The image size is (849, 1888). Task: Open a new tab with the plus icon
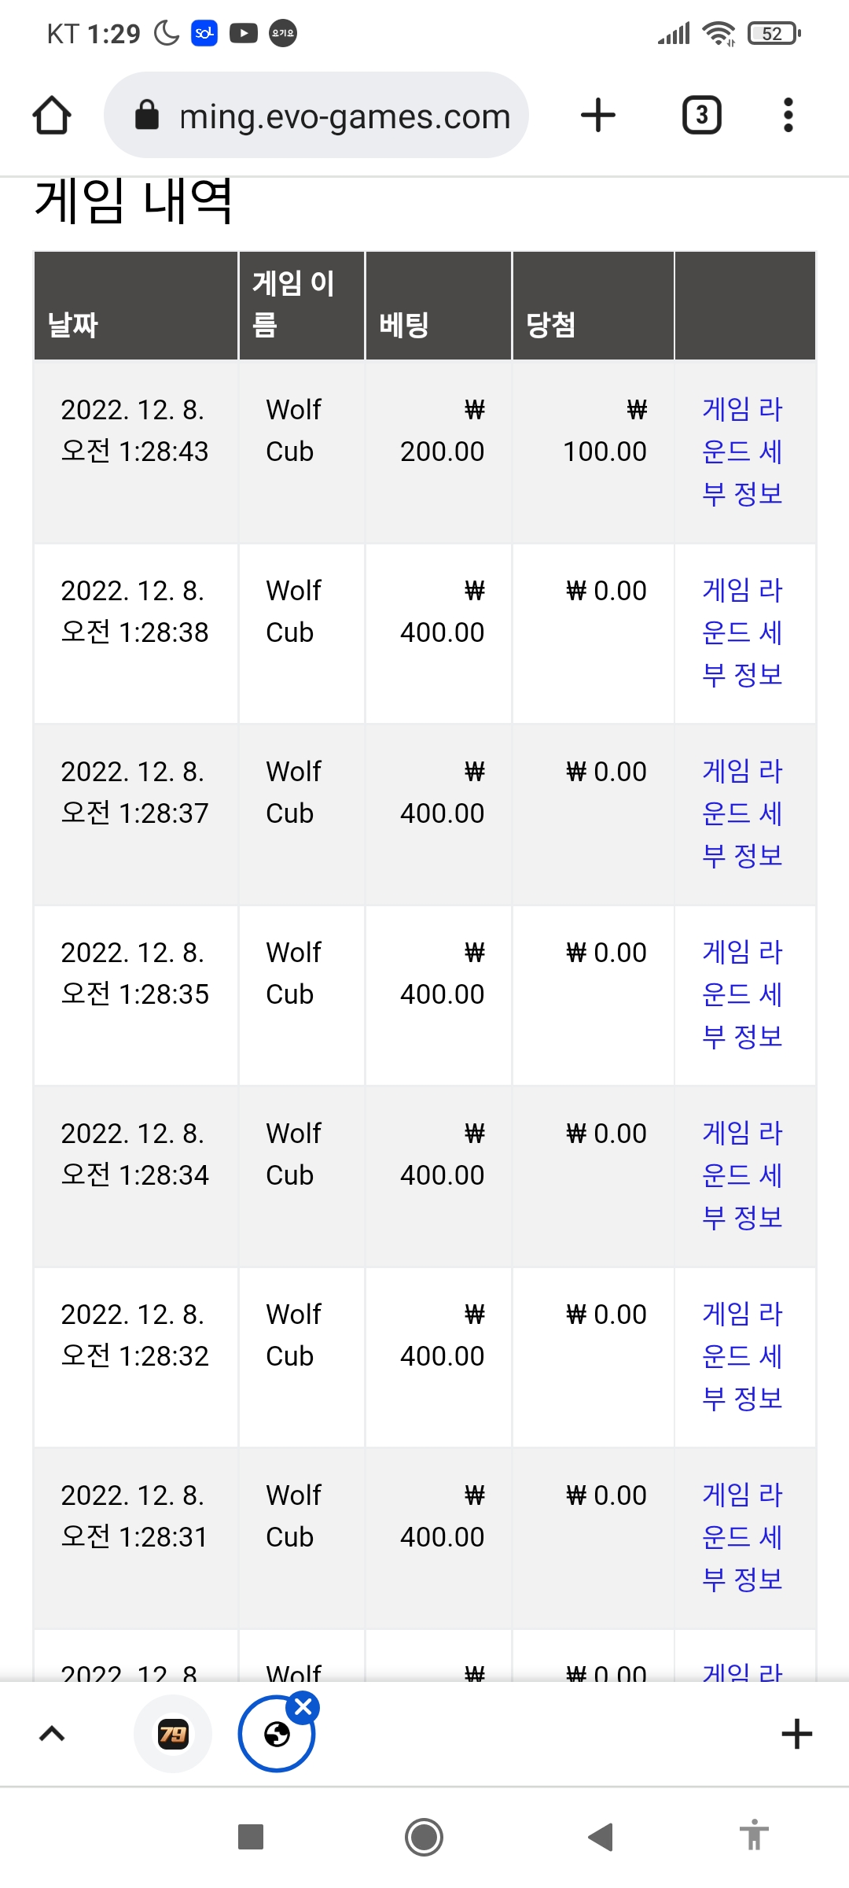pyautogui.click(x=598, y=116)
